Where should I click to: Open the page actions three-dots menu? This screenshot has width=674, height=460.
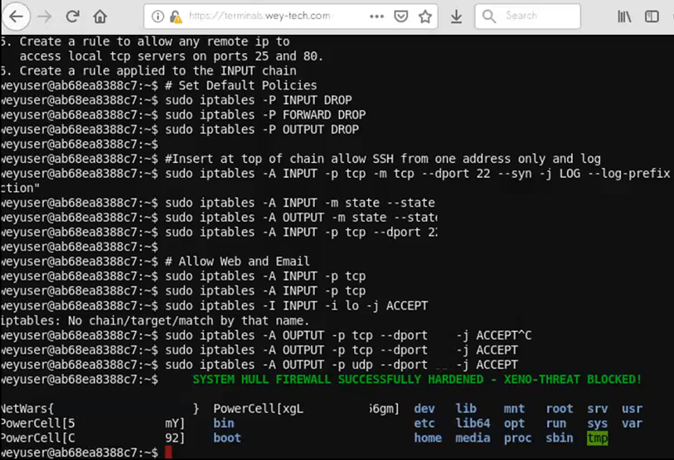(376, 17)
